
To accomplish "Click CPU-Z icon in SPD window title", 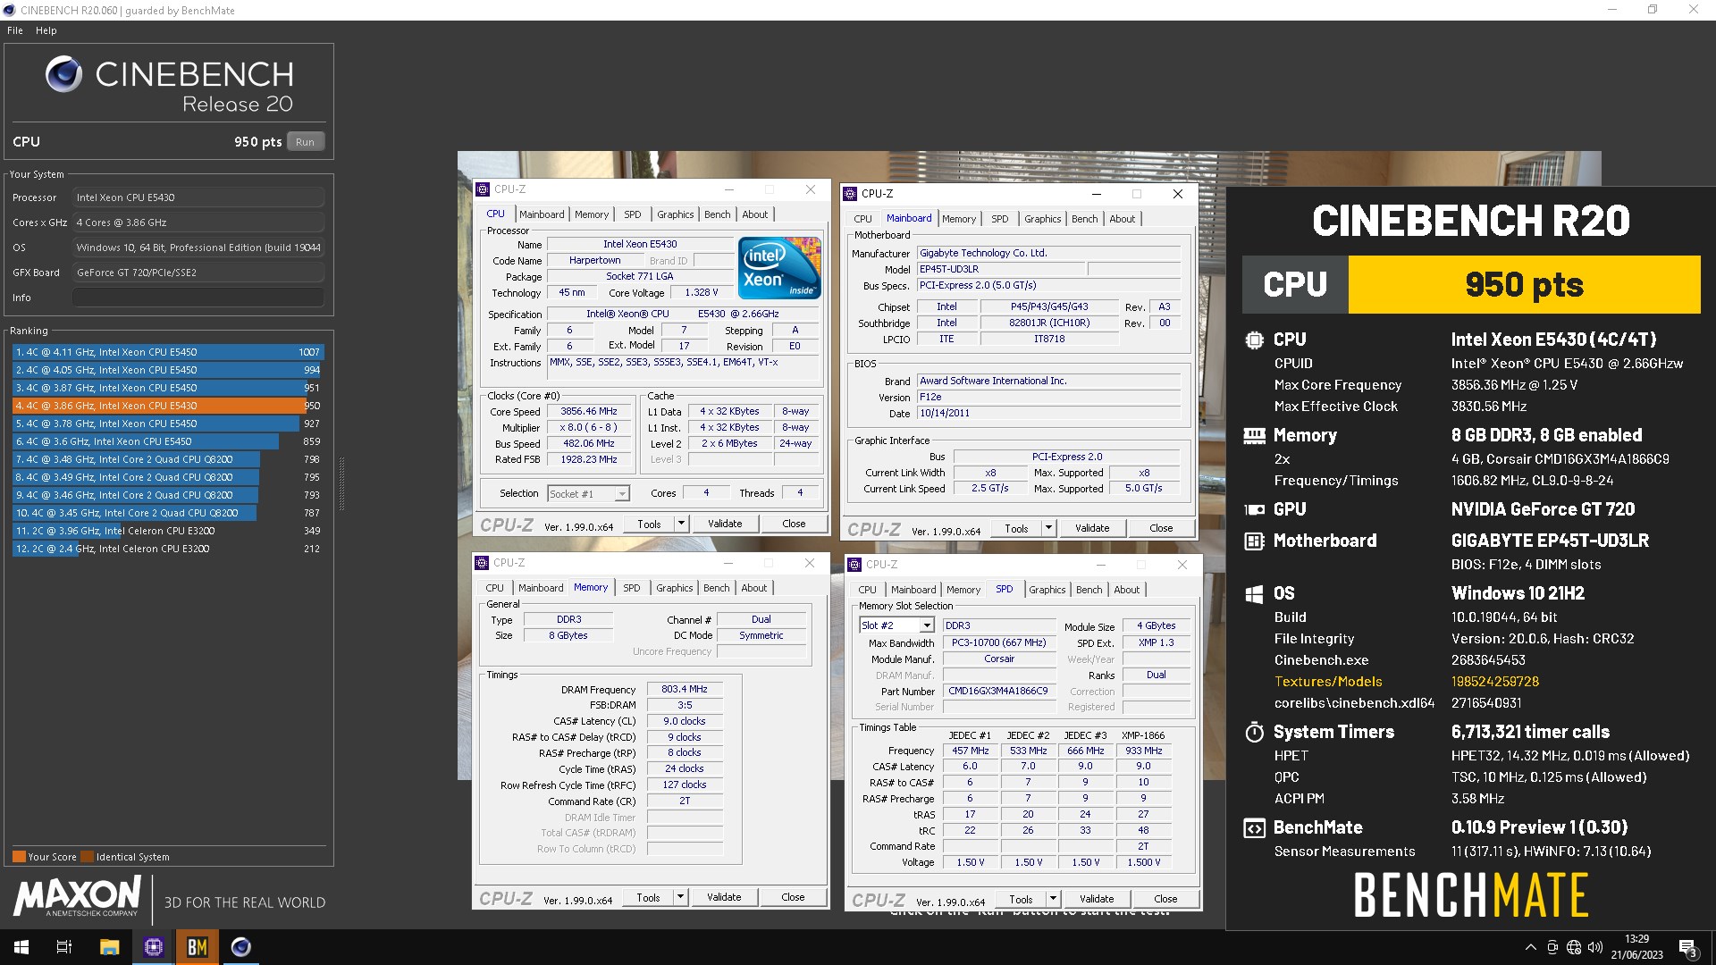I will point(855,565).
